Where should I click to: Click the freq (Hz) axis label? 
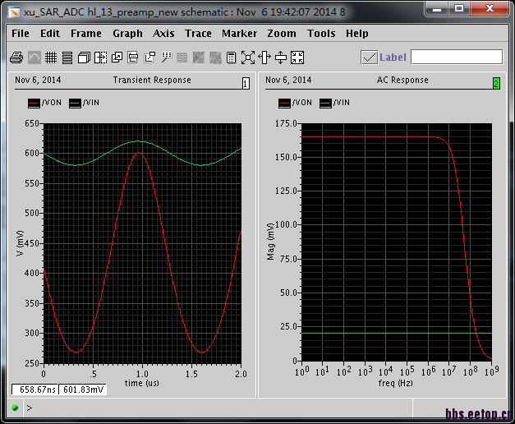pos(395,383)
